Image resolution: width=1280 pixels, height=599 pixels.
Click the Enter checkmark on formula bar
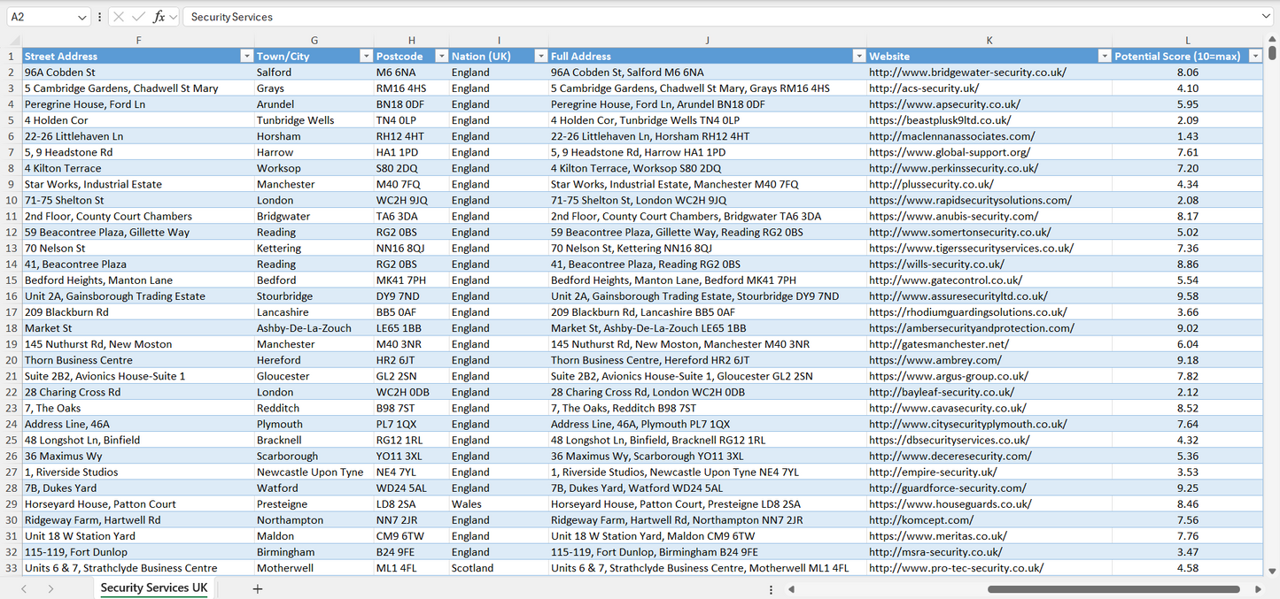coord(138,16)
